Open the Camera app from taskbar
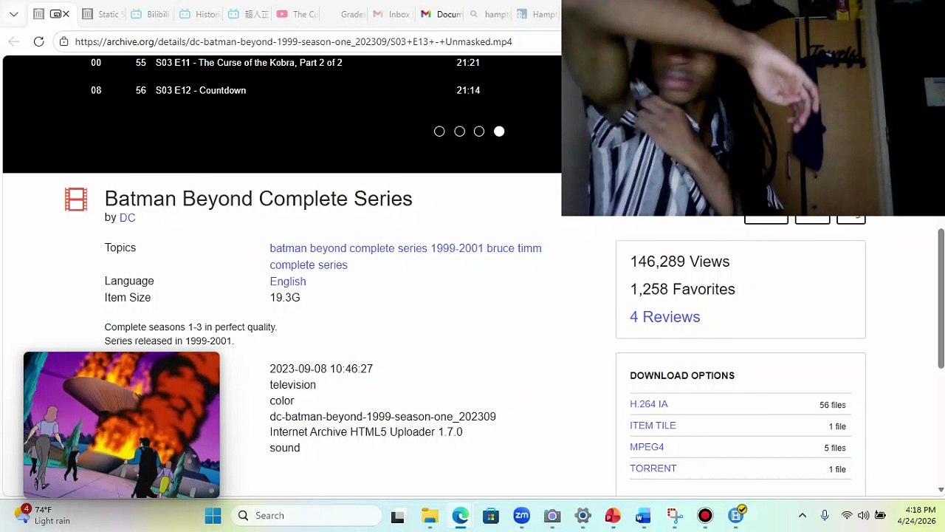The image size is (945, 532). point(552,516)
